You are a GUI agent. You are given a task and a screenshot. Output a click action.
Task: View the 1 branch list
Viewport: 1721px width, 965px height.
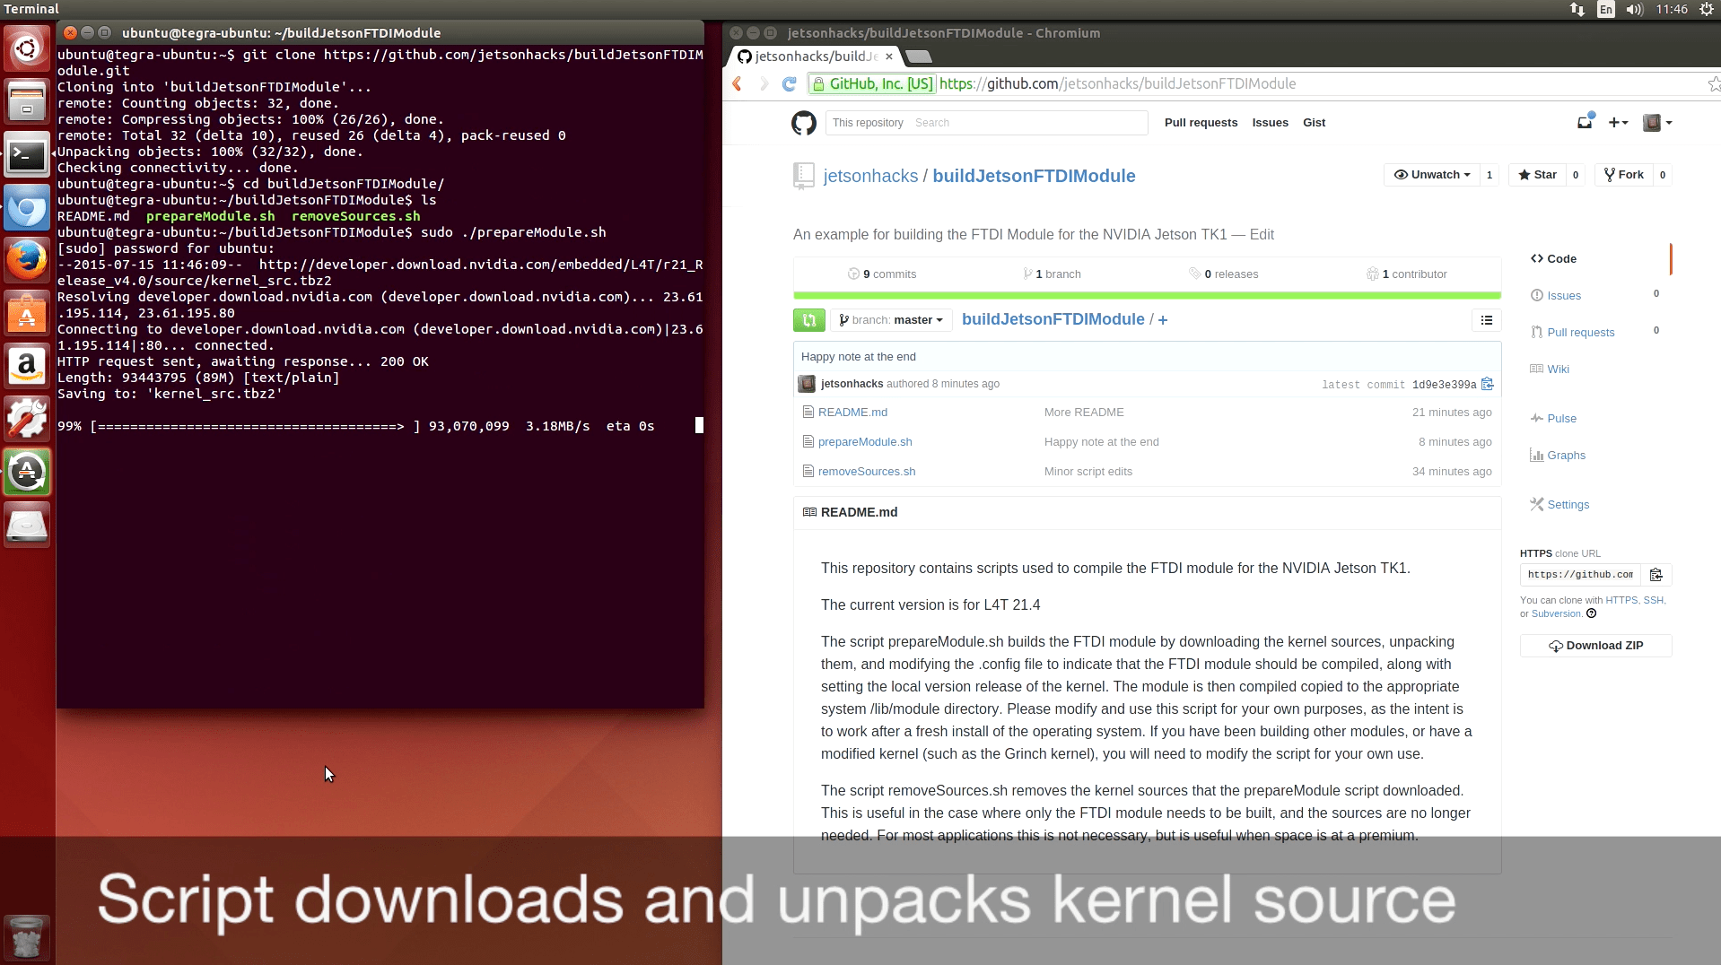[1052, 274]
